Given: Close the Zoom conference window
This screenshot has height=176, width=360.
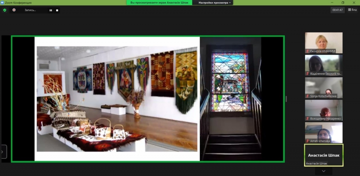Looking at the screenshot, I should [x=354, y=2].
